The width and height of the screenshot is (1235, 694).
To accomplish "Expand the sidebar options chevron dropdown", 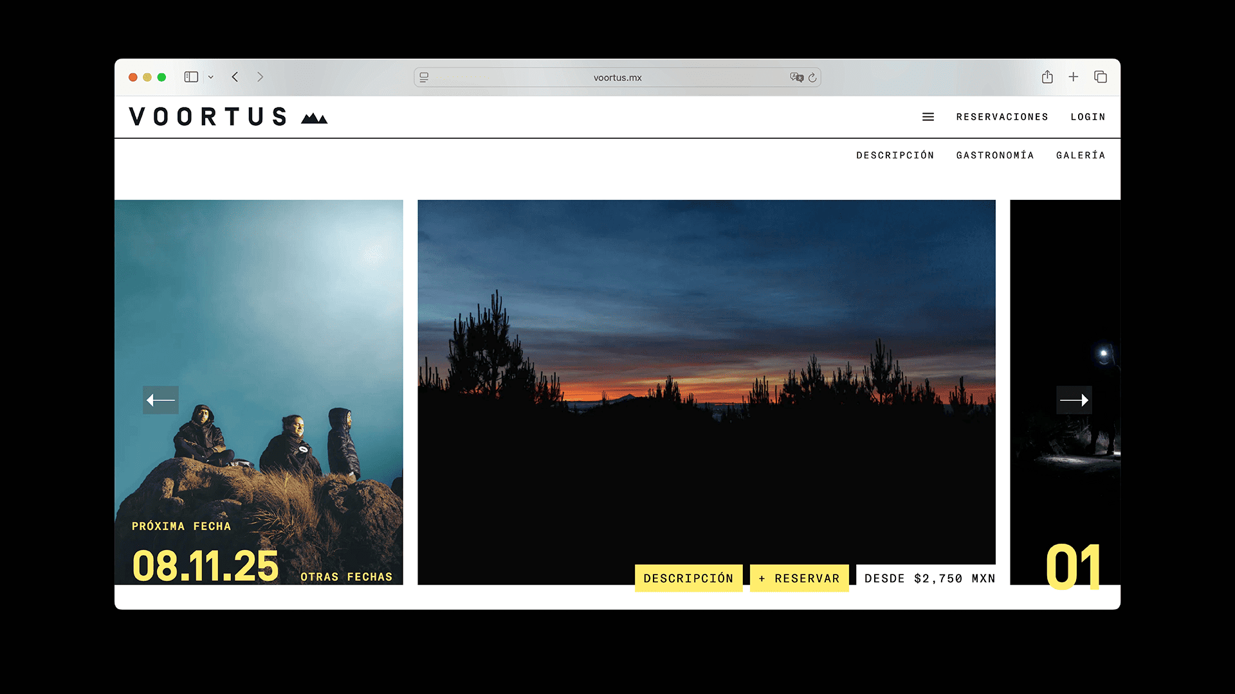I will point(211,77).
